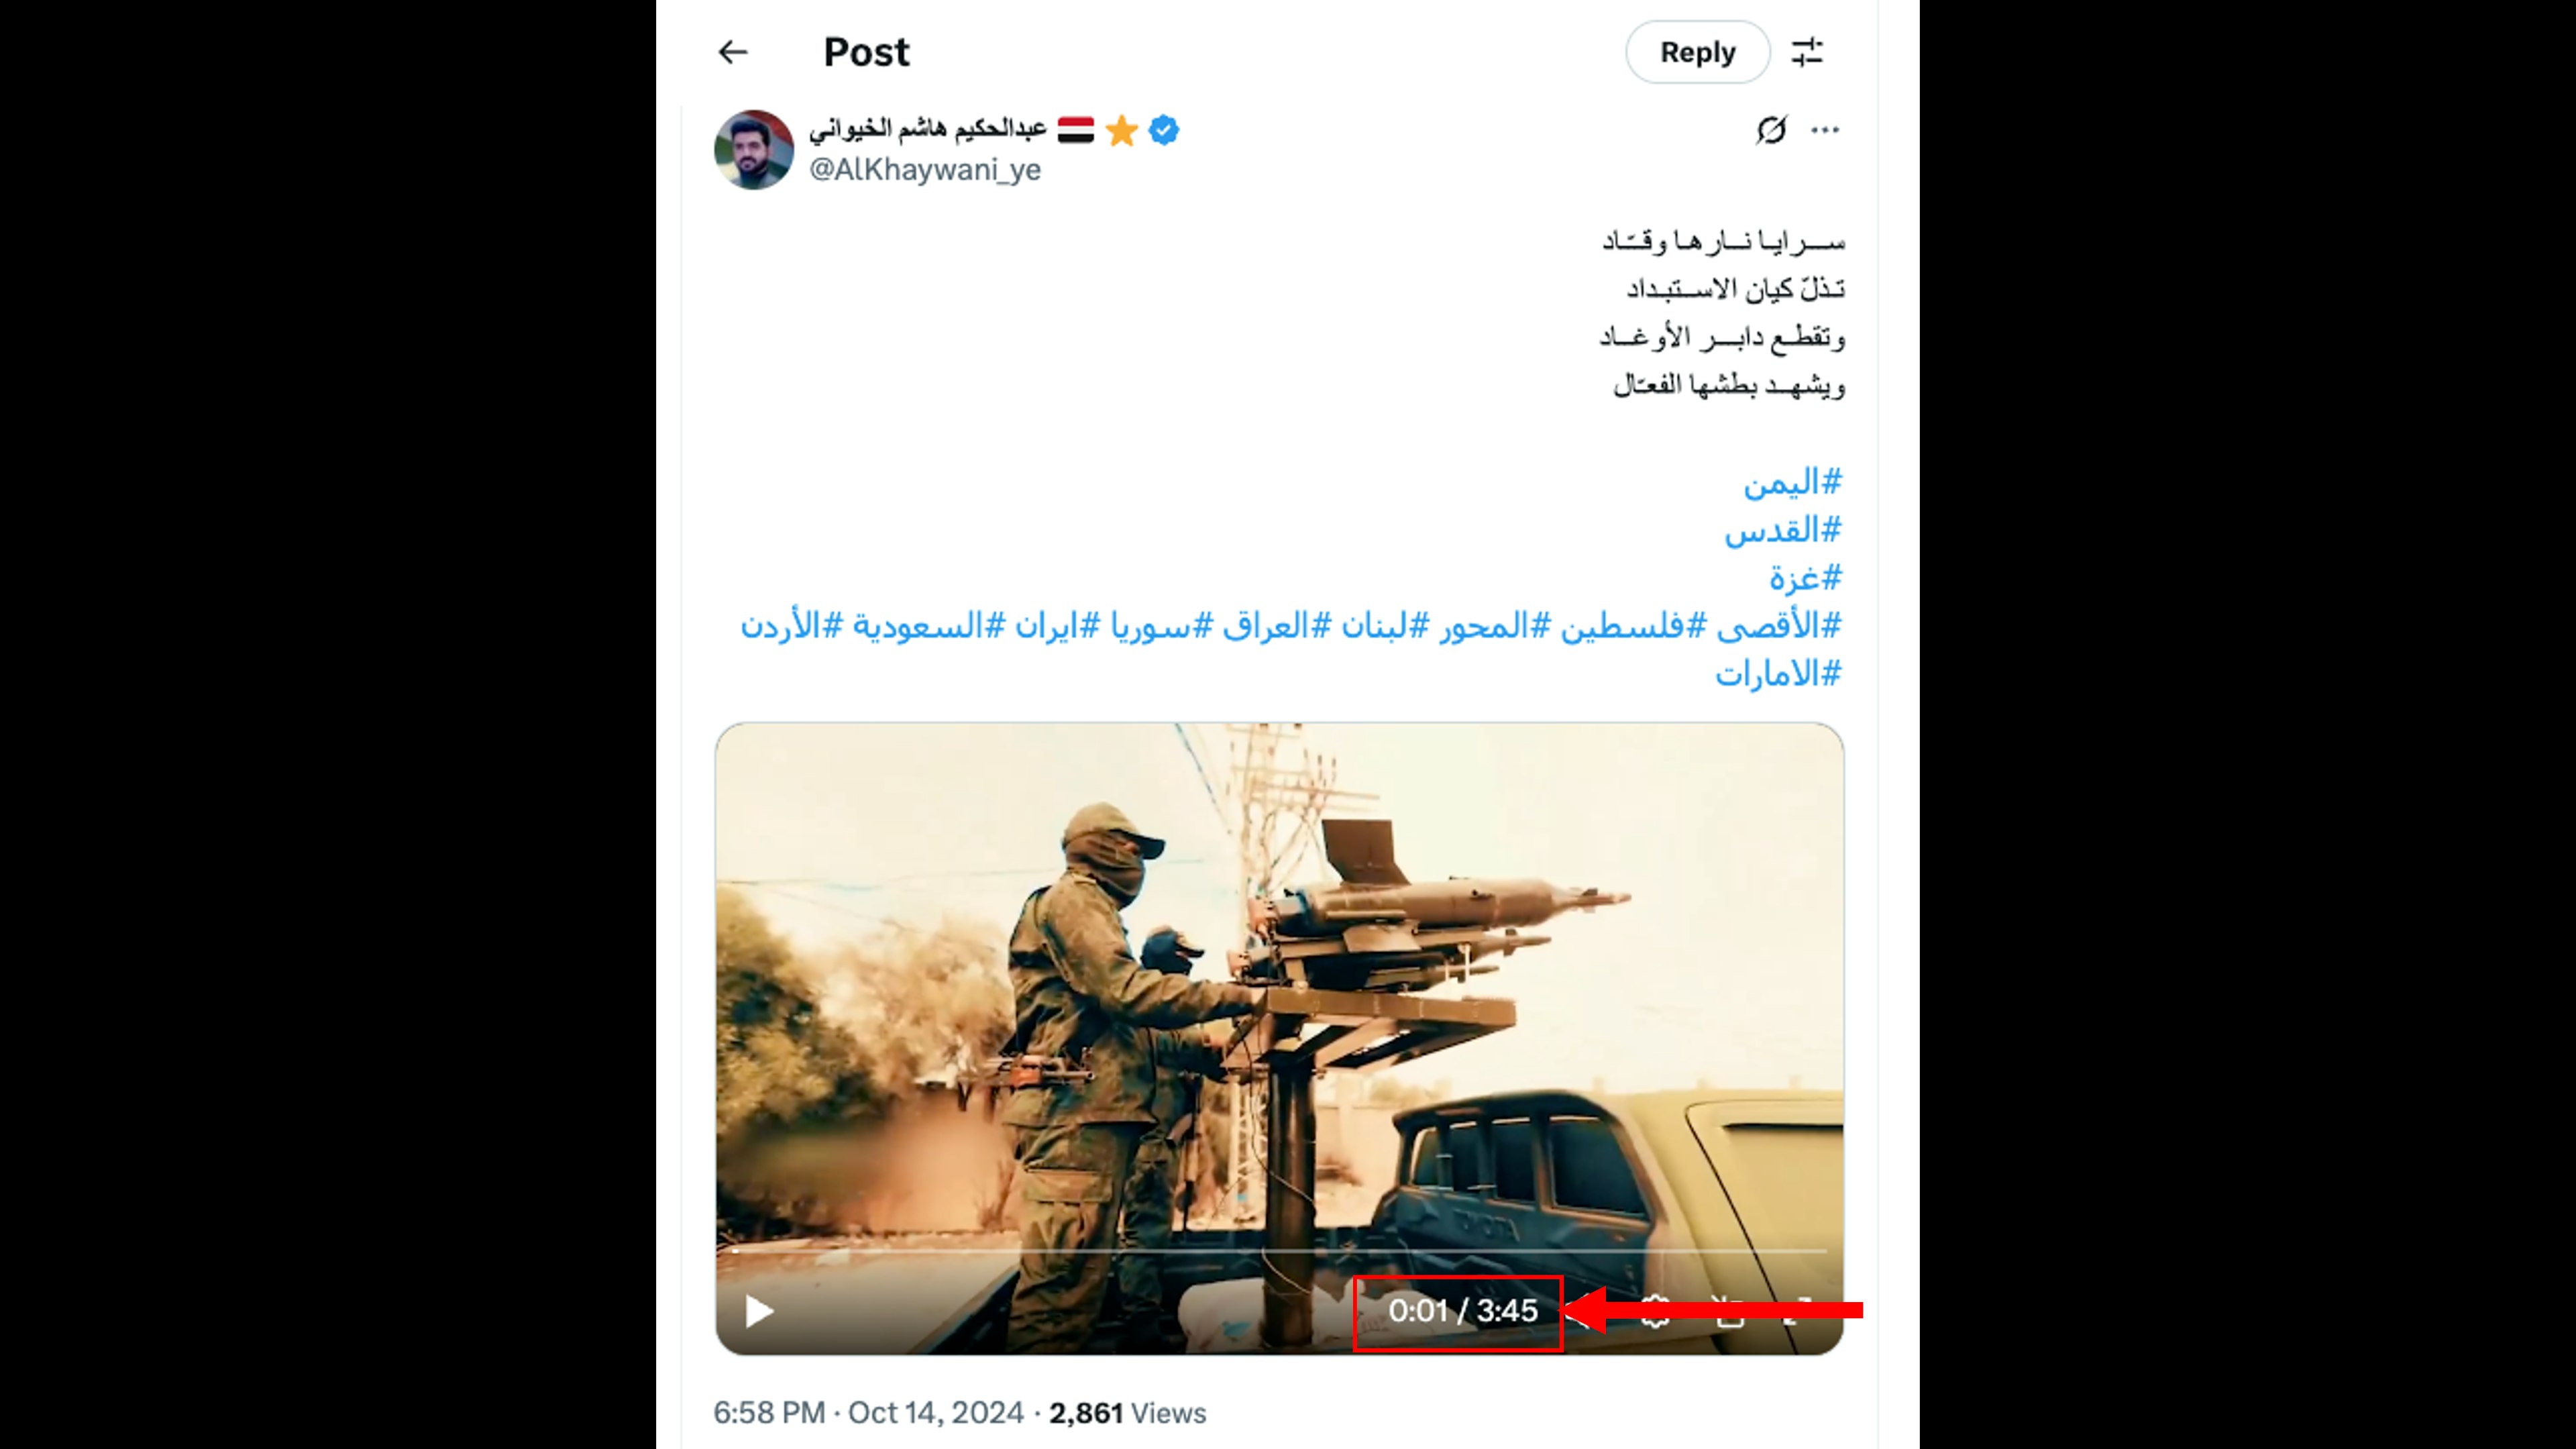
Task: Open the reply filter sliders icon
Action: tap(1807, 52)
